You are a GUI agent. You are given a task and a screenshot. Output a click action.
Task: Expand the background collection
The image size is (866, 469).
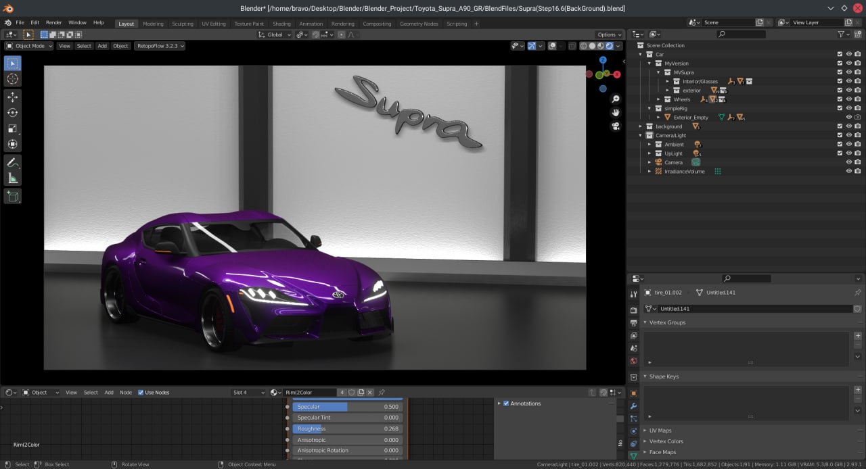(x=640, y=126)
